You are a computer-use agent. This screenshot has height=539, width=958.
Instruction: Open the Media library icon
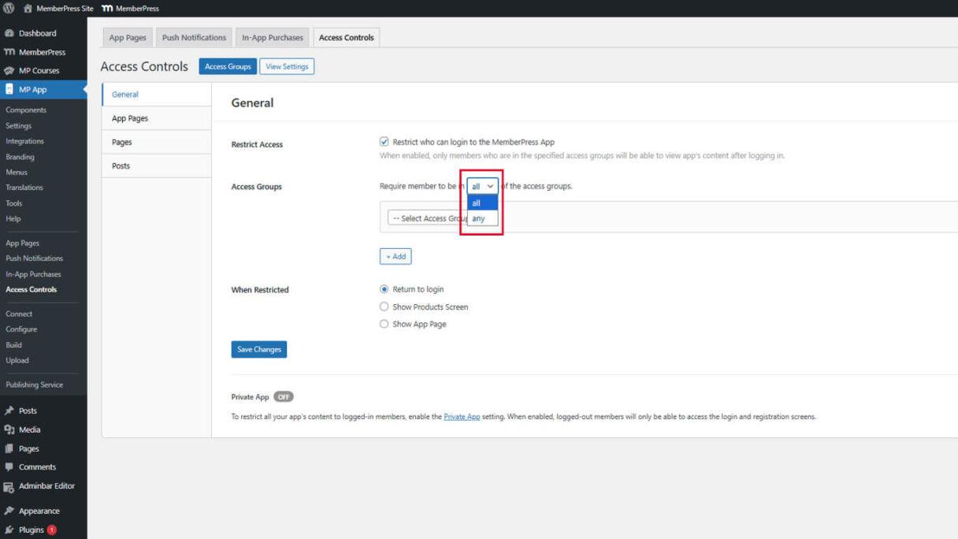click(x=10, y=429)
